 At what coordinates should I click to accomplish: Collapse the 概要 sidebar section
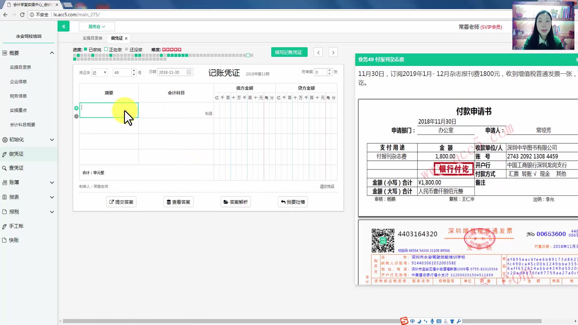tap(52, 53)
